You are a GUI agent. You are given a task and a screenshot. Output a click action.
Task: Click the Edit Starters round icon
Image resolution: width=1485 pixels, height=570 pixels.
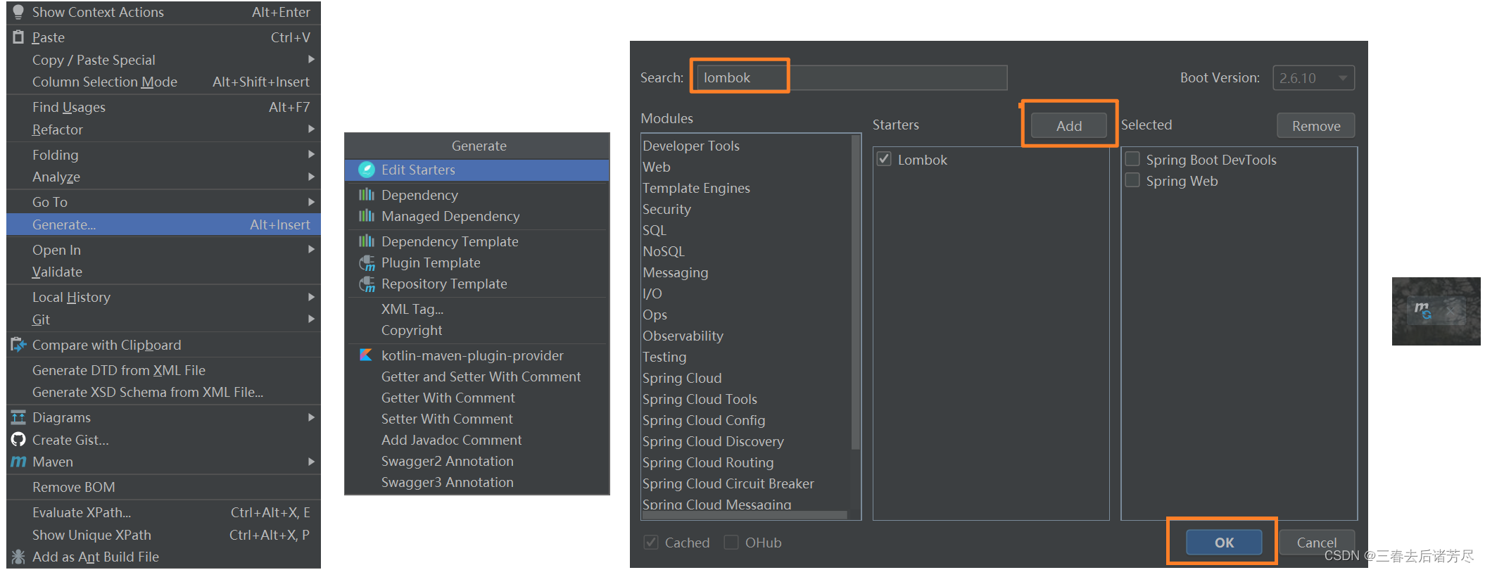point(367,170)
